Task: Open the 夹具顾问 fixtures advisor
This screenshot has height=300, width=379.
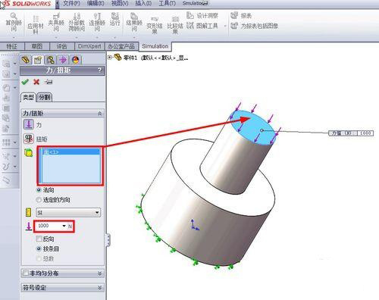Action: (x=56, y=22)
